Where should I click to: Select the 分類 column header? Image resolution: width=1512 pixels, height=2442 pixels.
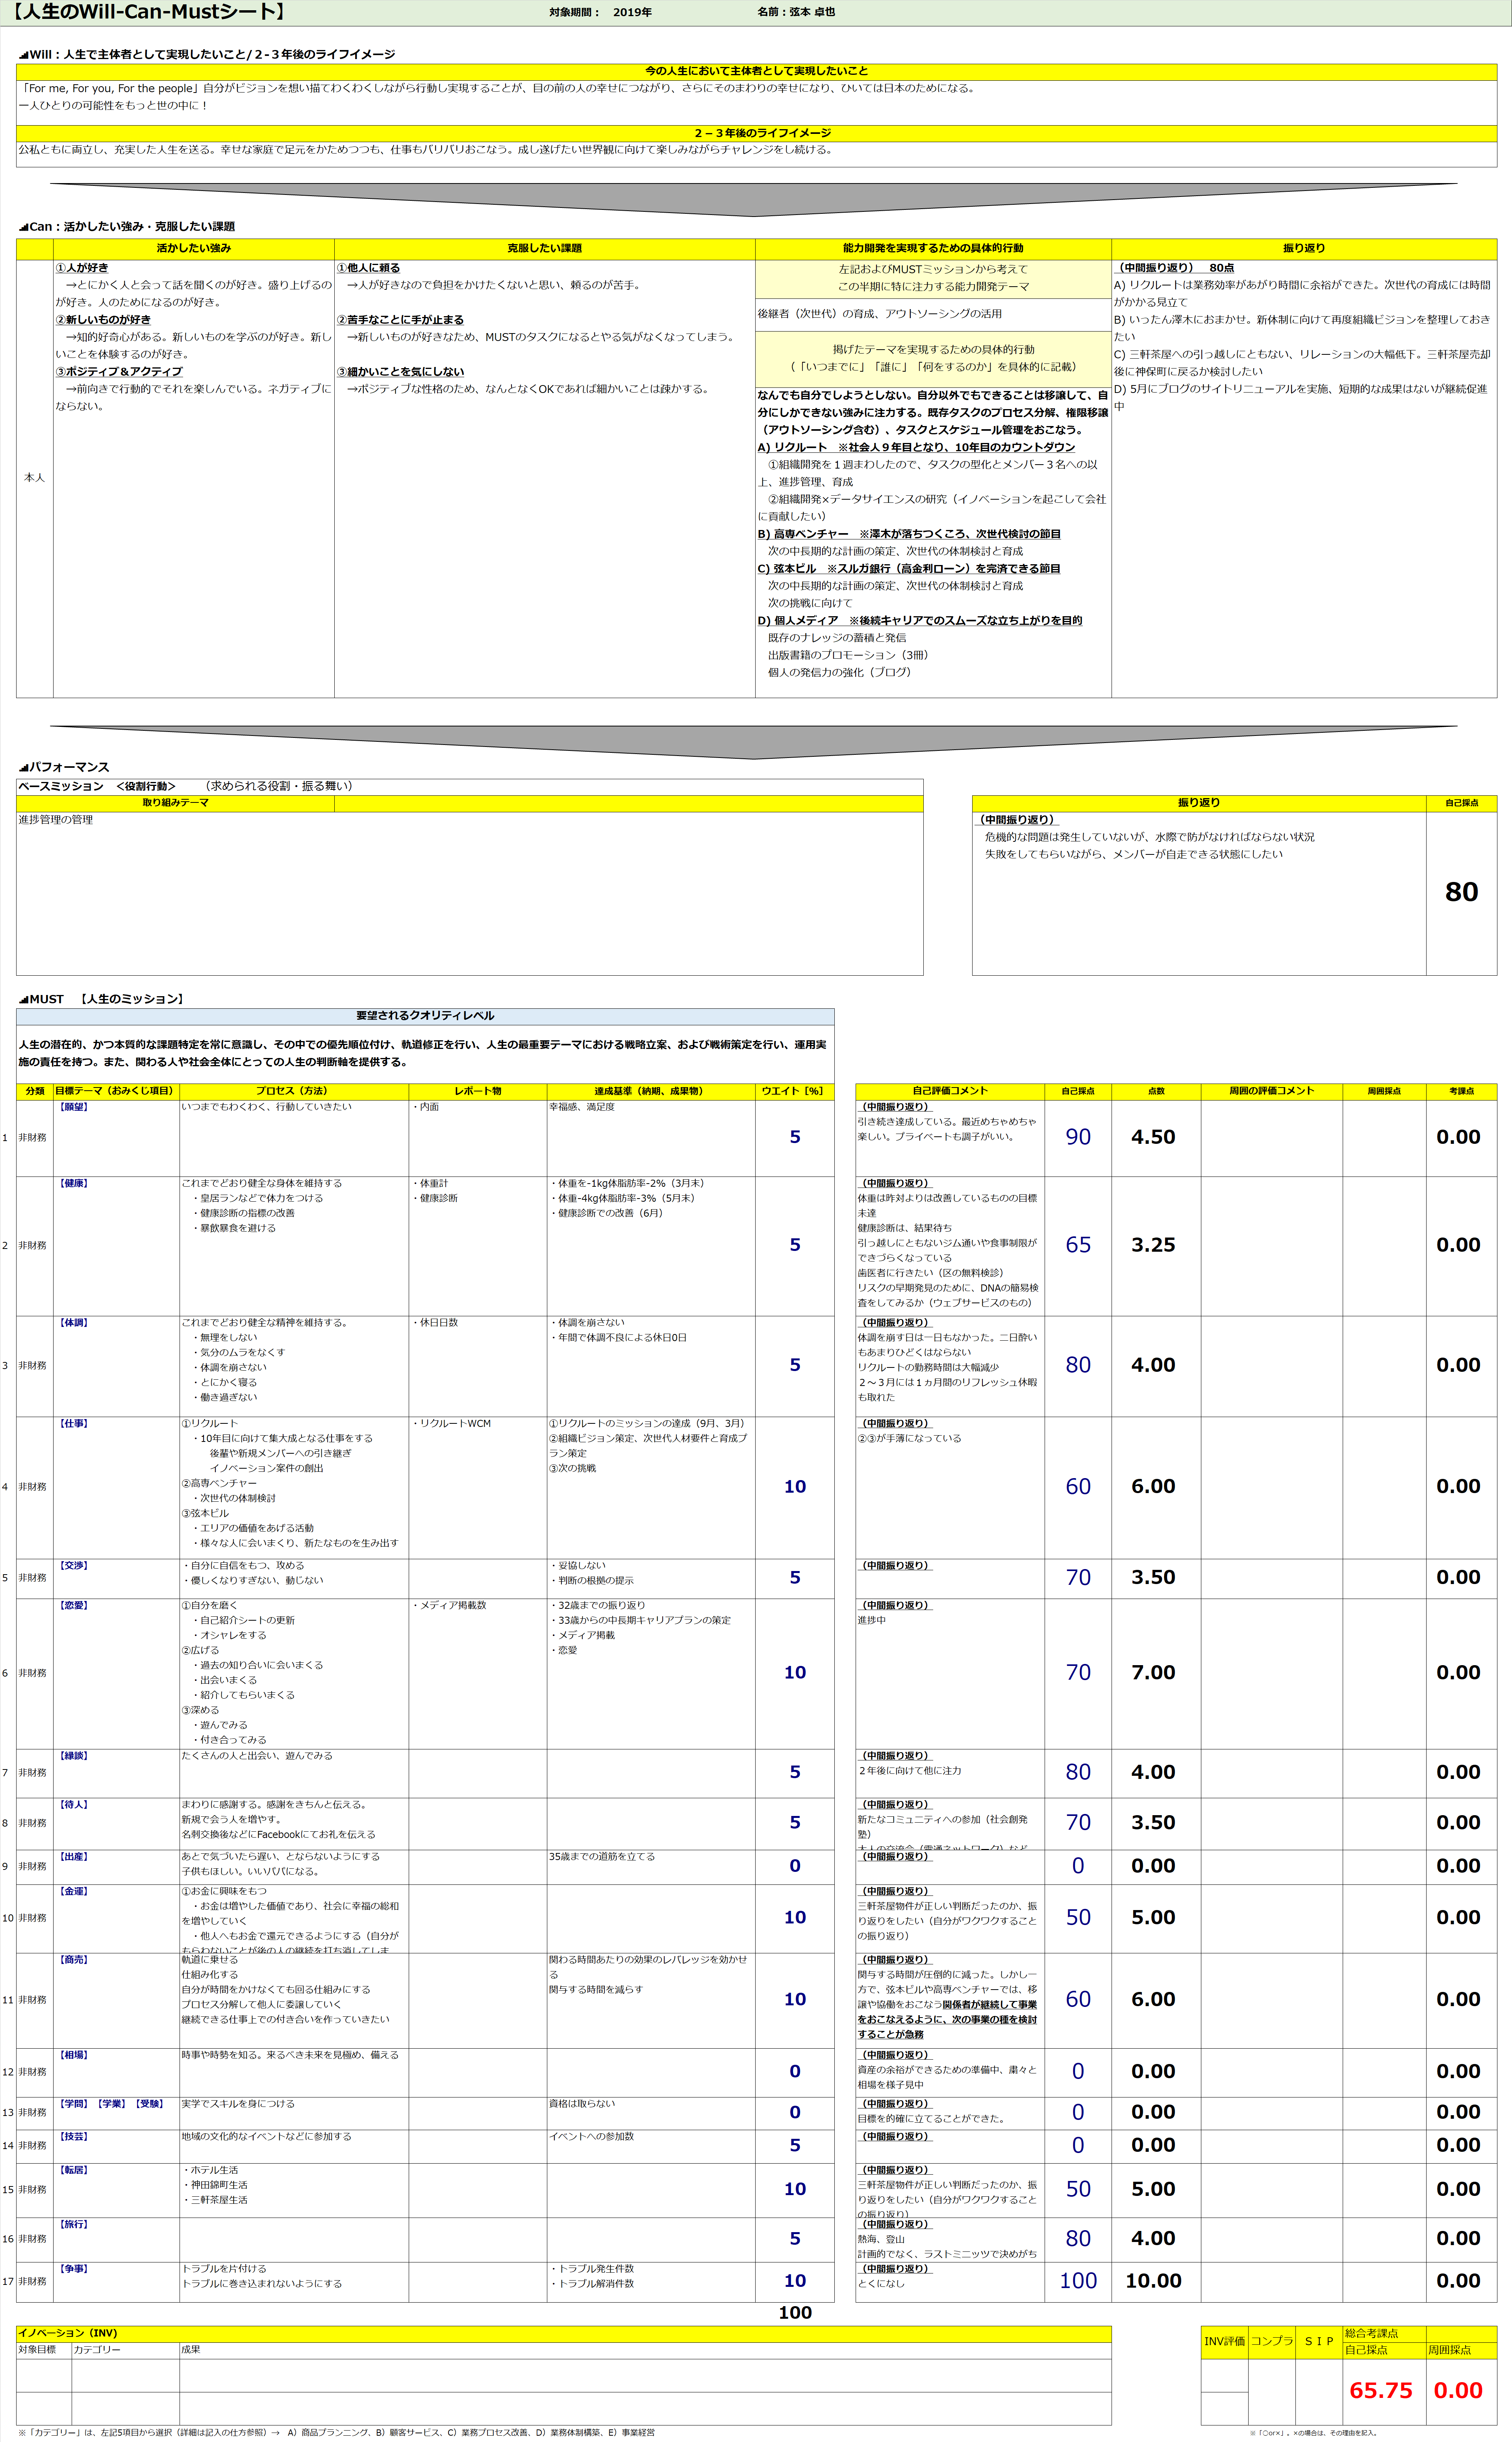[x=35, y=1091]
